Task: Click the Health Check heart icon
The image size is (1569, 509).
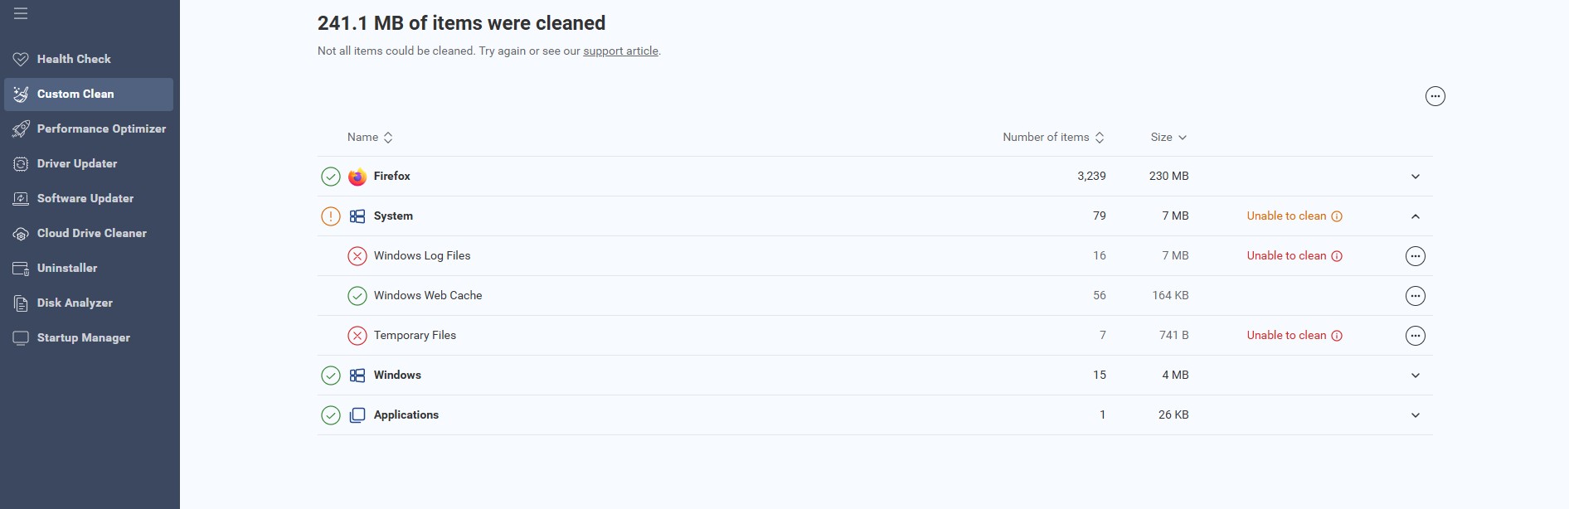Action: tap(21, 59)
